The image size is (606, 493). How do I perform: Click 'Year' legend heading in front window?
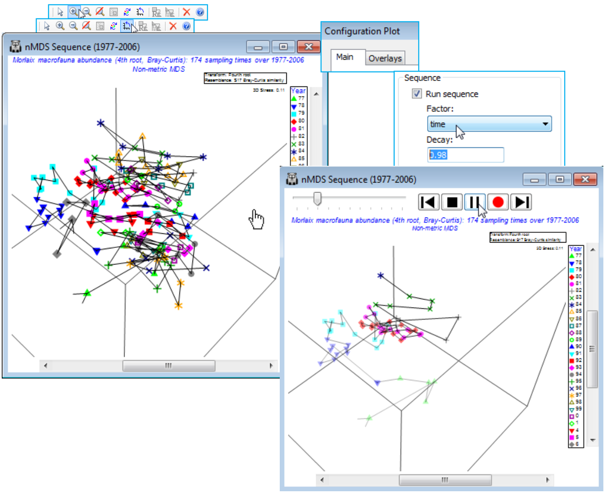coord(576,249)
